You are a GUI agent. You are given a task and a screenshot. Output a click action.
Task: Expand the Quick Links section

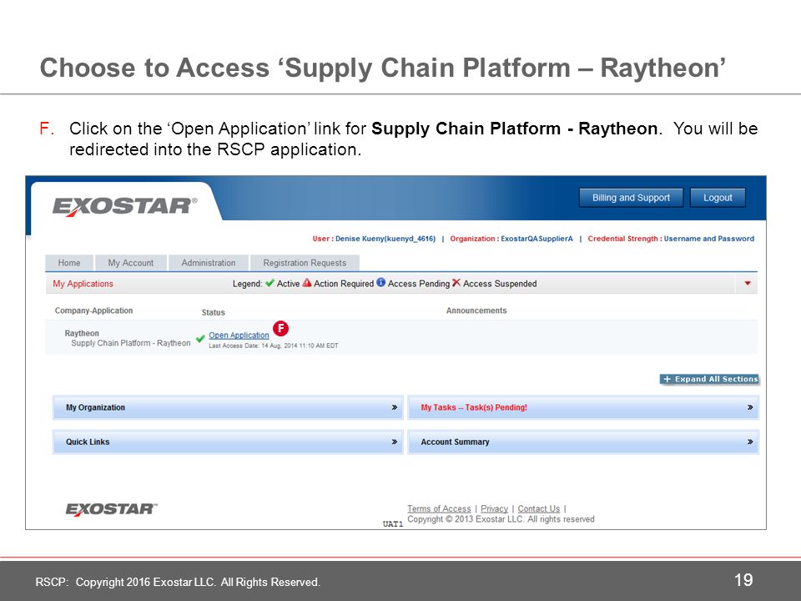point(228,442)
